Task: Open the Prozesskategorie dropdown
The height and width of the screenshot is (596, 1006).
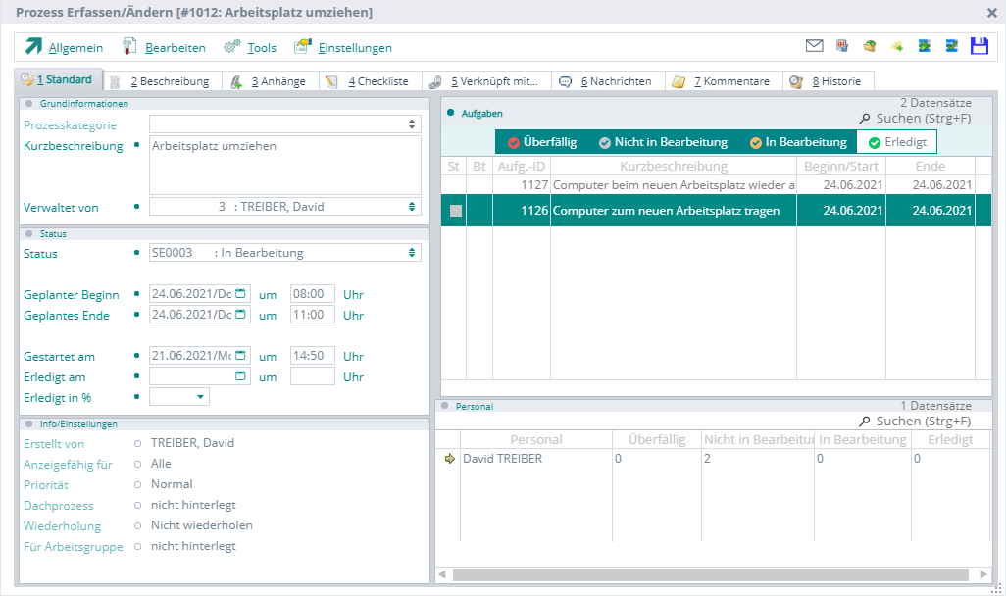Action: click(412, 124)
